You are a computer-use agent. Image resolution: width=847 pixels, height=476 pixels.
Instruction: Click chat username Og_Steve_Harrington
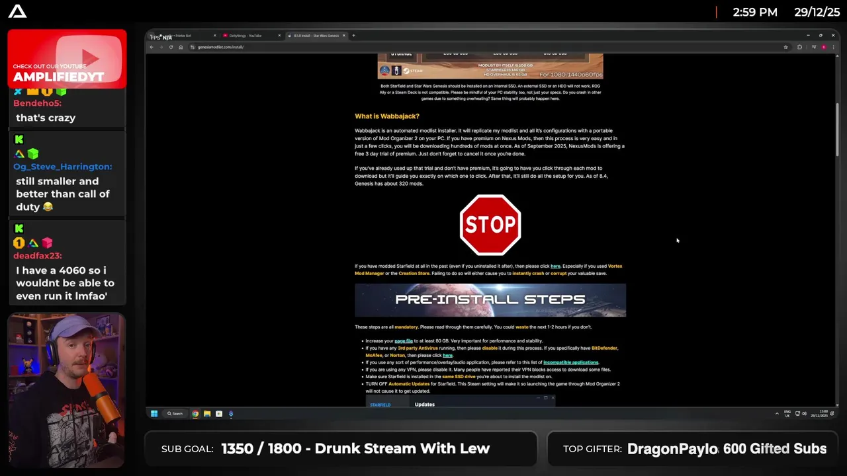pyautogui.click(x=63, y=167)
